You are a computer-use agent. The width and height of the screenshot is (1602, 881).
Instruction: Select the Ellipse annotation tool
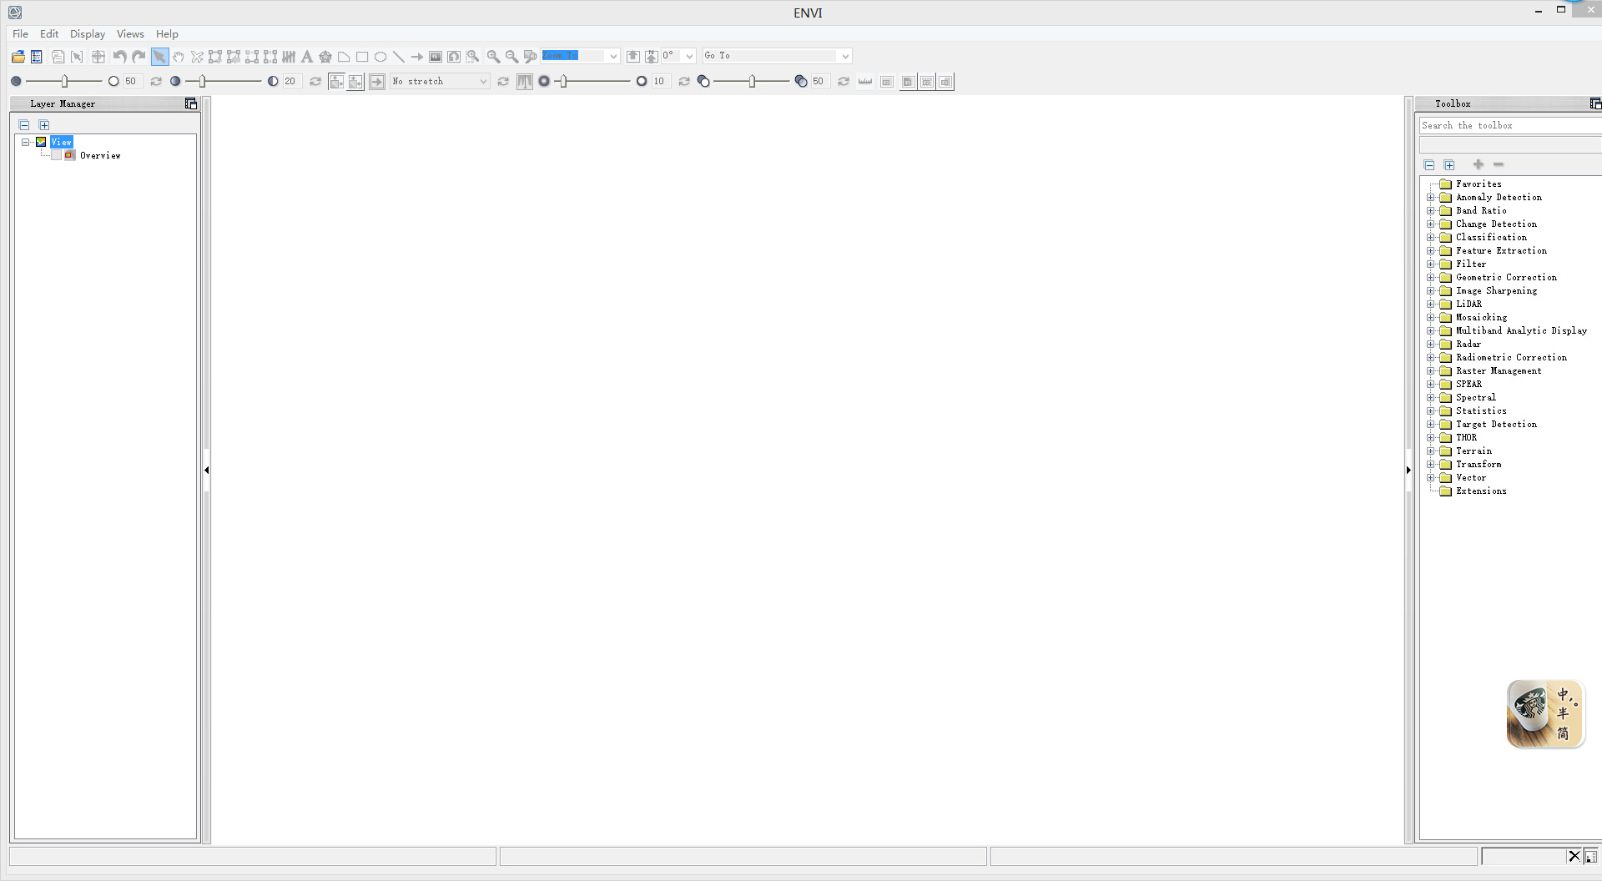click(x=380, y=57)
